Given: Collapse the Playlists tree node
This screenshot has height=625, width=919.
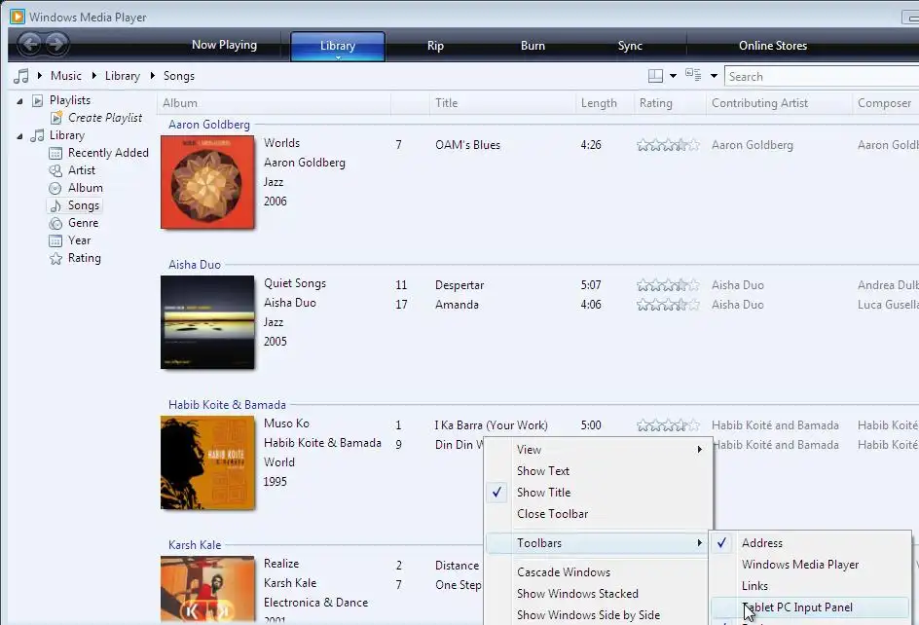Looking at the screenshot, I should tap(19, 101).
